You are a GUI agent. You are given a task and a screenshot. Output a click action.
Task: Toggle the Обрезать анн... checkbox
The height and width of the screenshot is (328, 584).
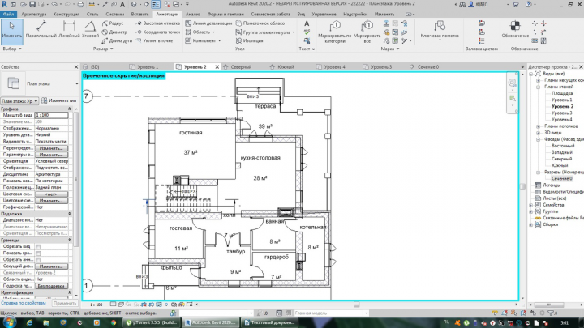(x=38, y=260)
